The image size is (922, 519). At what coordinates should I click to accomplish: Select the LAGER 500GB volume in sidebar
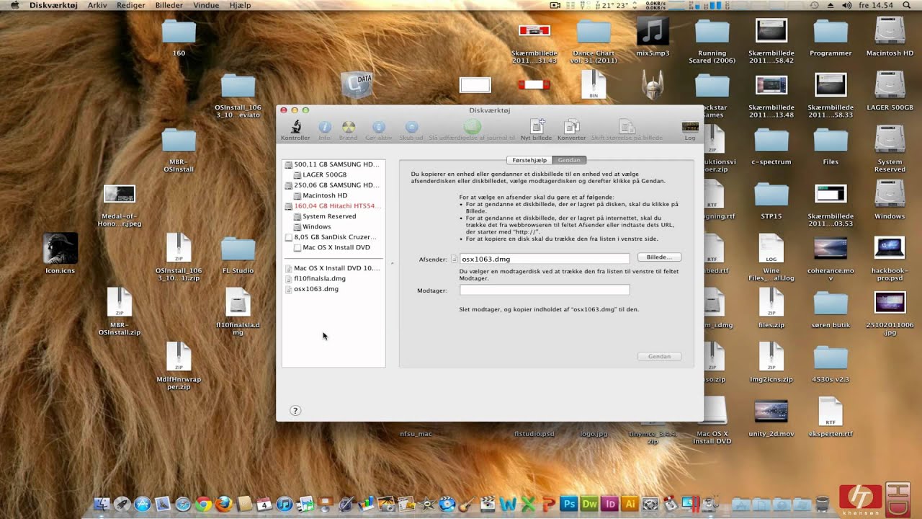click(321, 174)
